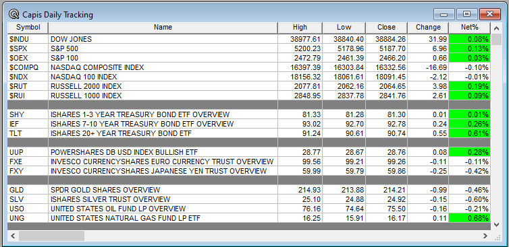509x247 pixels.
Task: Click UNITED STATES NATURAL GAS FUND LP ETF
Action: [163, 217]
